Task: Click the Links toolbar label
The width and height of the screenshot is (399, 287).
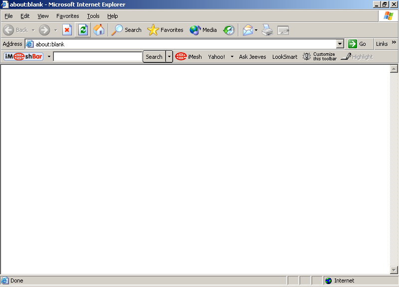Action: click(382, 44)
